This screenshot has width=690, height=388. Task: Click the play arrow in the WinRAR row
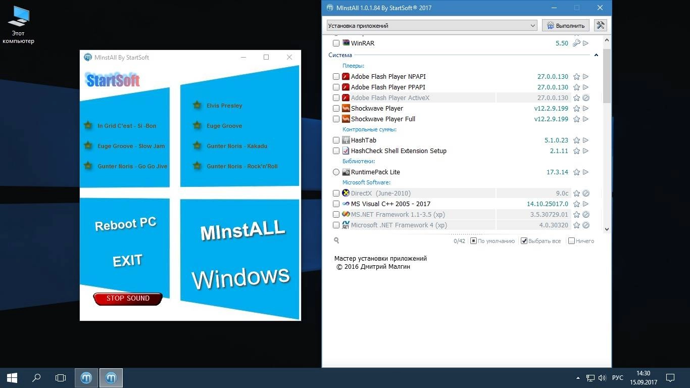[586, 43]
